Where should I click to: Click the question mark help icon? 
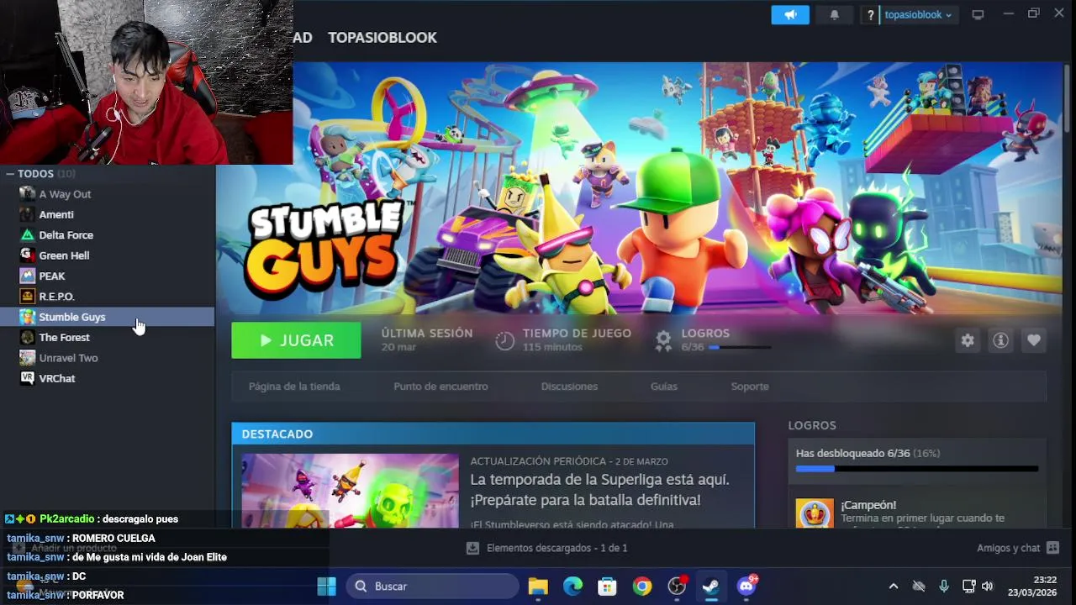(x=871, y=15)
